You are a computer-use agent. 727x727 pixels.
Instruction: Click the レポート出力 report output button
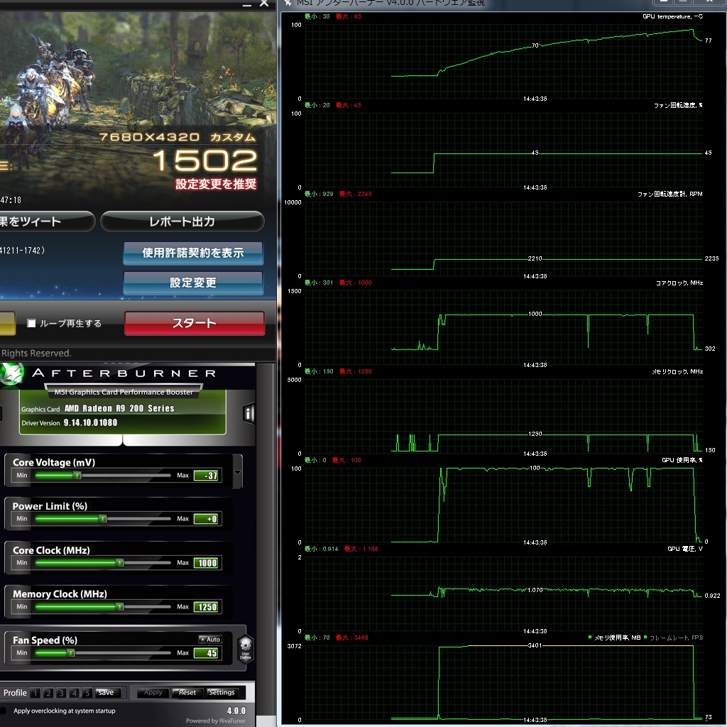[x=182, y=222]
